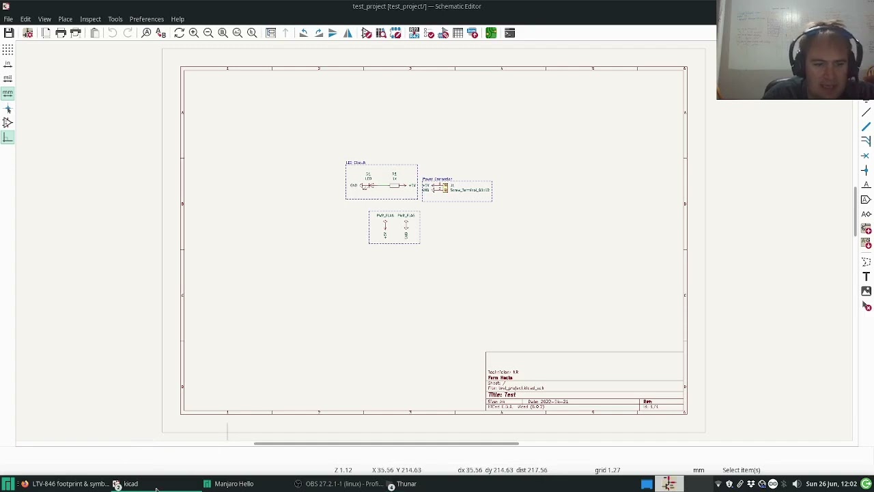Image resolution: width=874 pixels, height=492 pixels.
Task: Rotate selection counterclockwise
Action: tap(304, 33)
